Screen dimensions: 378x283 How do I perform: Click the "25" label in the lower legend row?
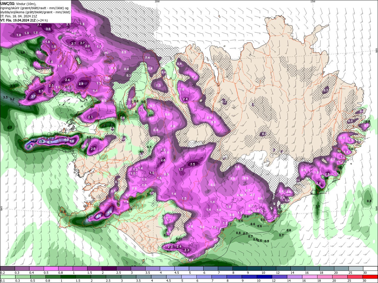[x=349, y=281]
